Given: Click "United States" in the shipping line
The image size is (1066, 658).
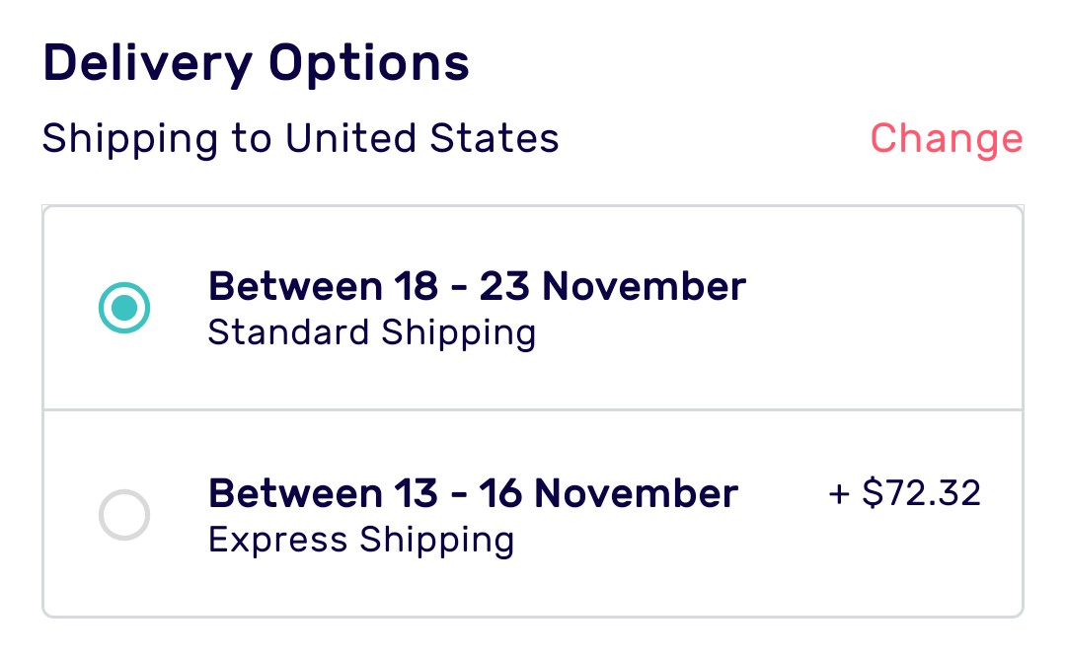Looking at the screenshot, I should pos(422,138).
